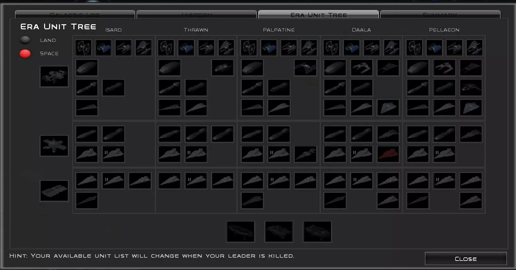
Task: Click the middle ship in Pellaeon's second row
Action: click(444, 68)
